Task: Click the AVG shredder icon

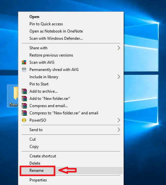Action: pos(24,70)
